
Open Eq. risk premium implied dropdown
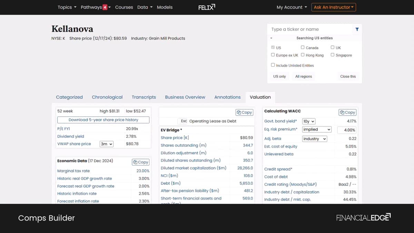[x=317, y=129]
